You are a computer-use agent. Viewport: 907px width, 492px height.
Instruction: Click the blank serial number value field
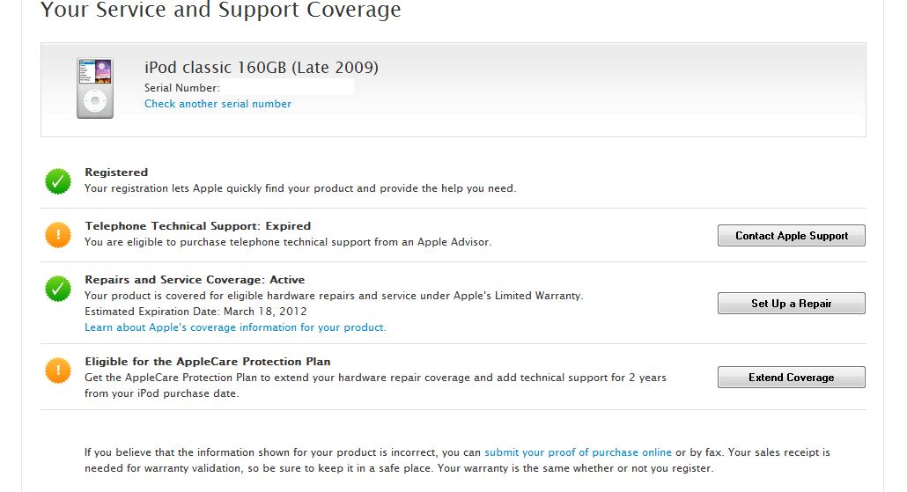click(287, 87)
